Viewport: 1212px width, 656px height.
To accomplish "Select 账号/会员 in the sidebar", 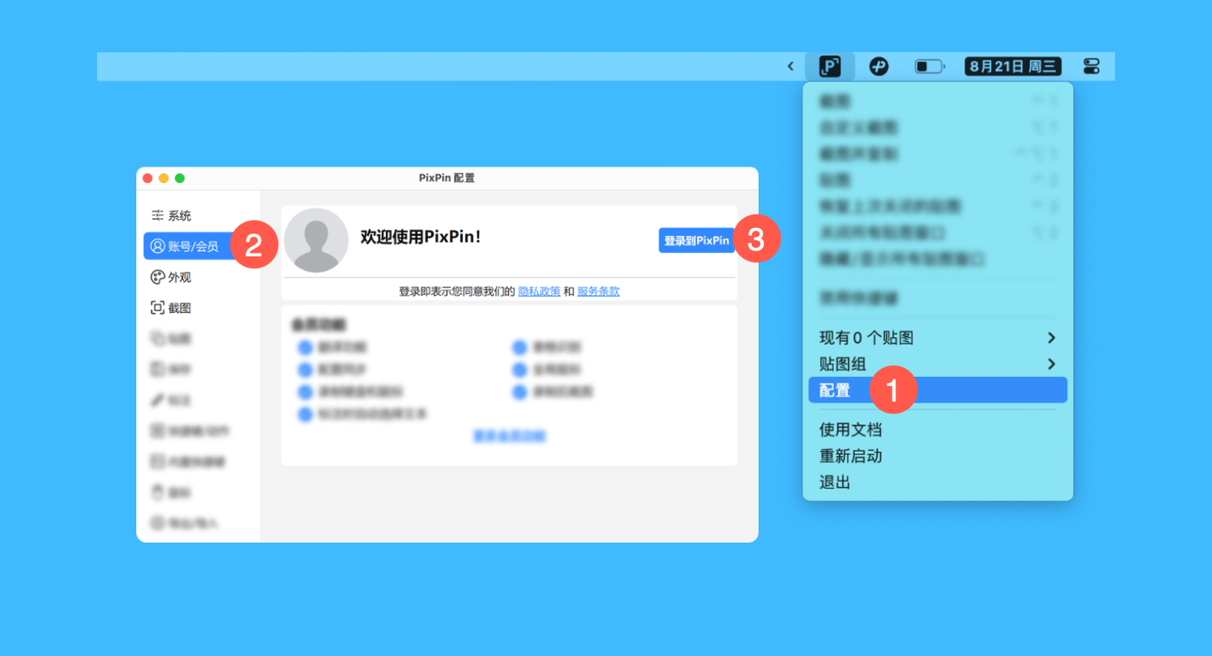I will (x=188, y=246).
